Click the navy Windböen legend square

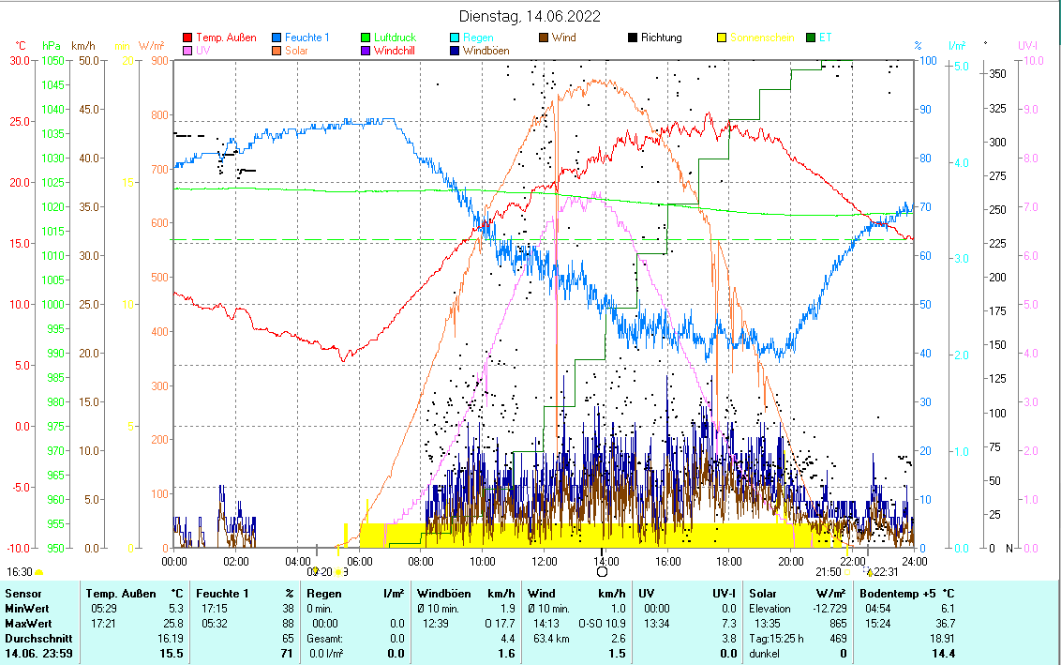coord(455,51)
